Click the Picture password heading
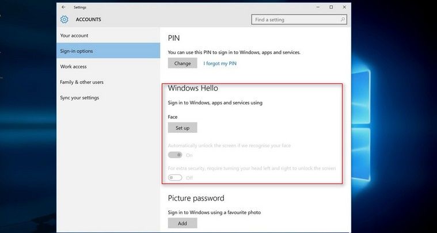Image resolution: width=437 pixels, height=233 pixels. [196, 198]
